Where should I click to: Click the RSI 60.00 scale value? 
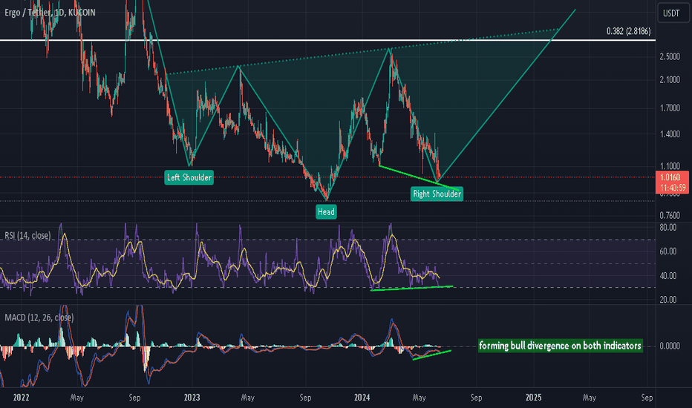tap(668, 251)
